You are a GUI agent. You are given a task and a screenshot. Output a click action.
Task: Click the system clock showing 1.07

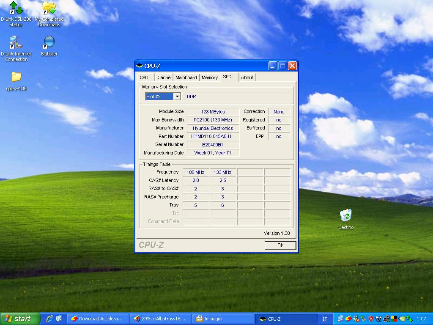pos(422,319)
